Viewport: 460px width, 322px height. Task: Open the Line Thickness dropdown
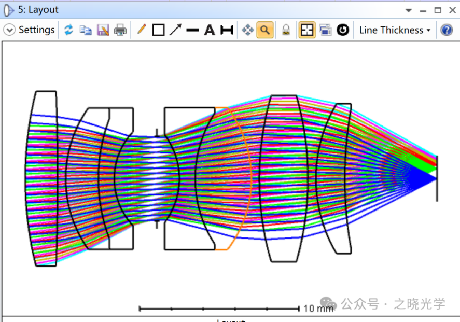click(x=395, y=30)
